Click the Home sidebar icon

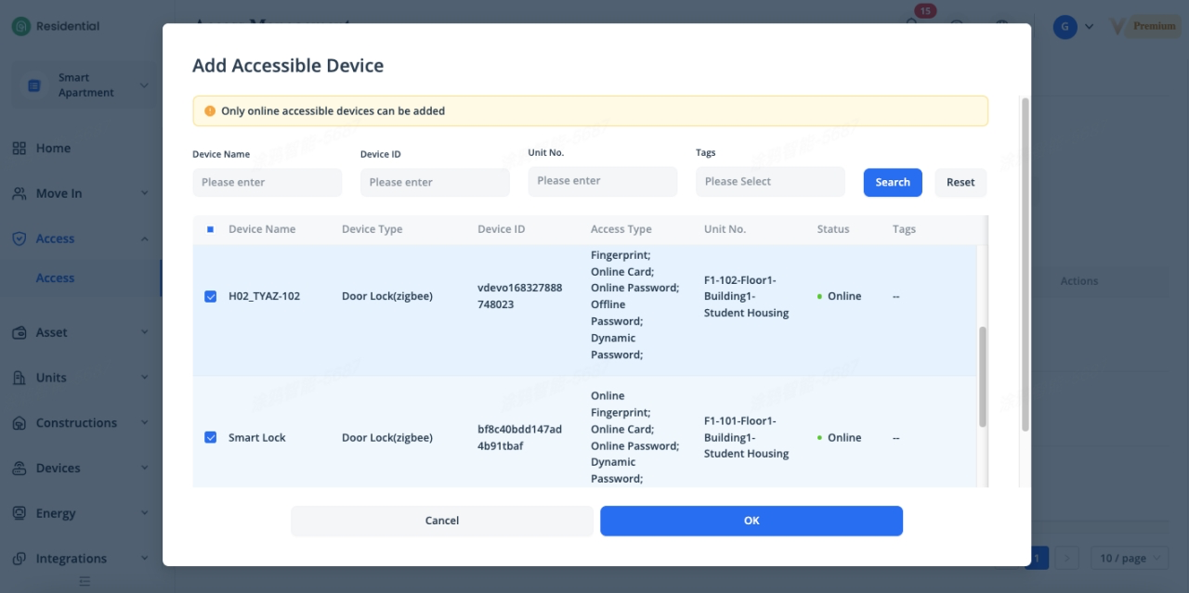click(20, 148)
